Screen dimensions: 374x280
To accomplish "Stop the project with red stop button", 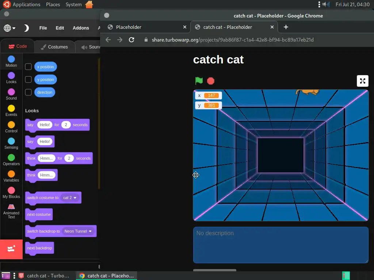I will click(x=211, y=81).
